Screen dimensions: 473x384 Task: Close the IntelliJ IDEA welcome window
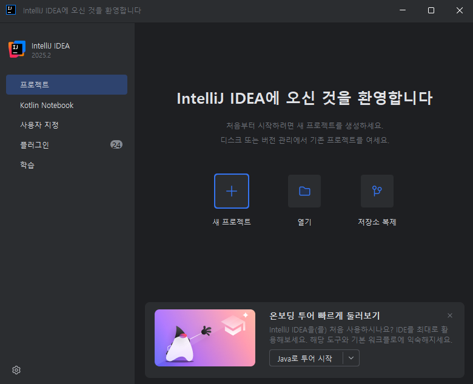(x=460, y=10)
